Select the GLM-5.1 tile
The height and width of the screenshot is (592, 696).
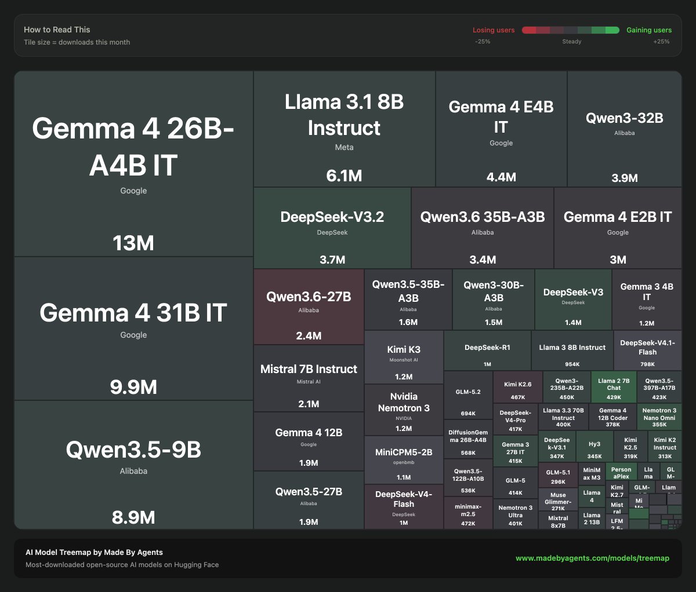[558, 475]
